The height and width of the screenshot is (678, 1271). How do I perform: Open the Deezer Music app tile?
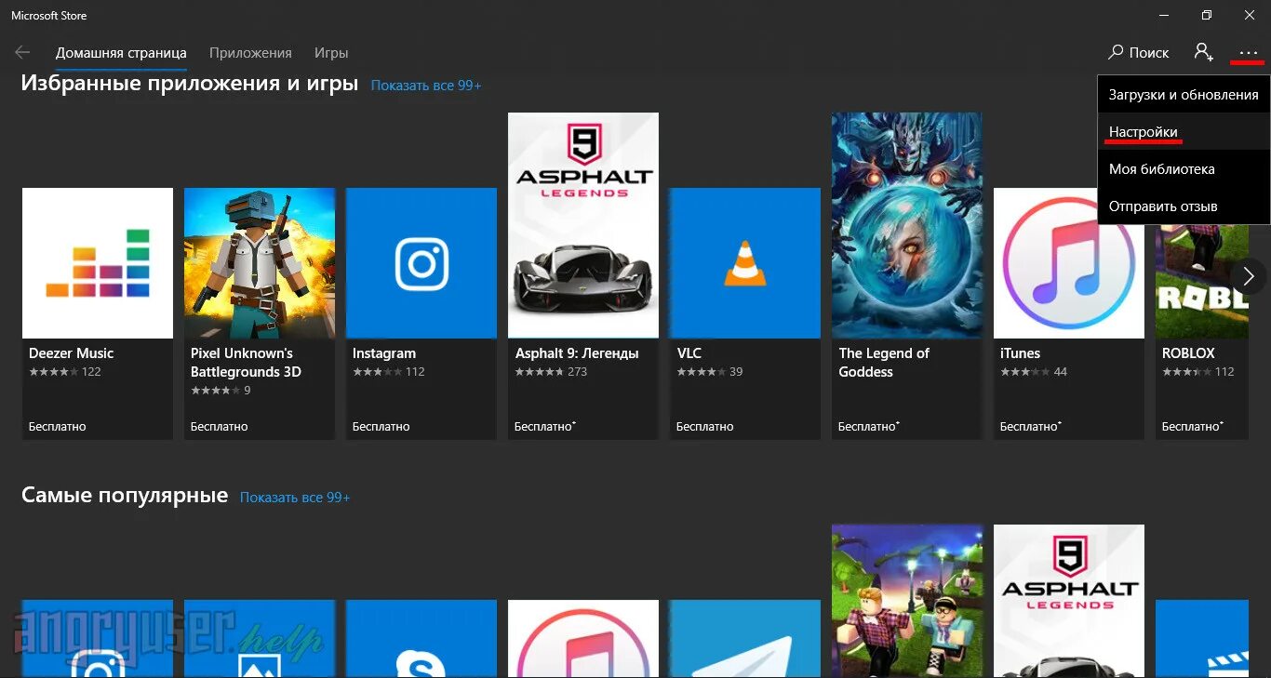pyautogui.click(x=98, y=313)
